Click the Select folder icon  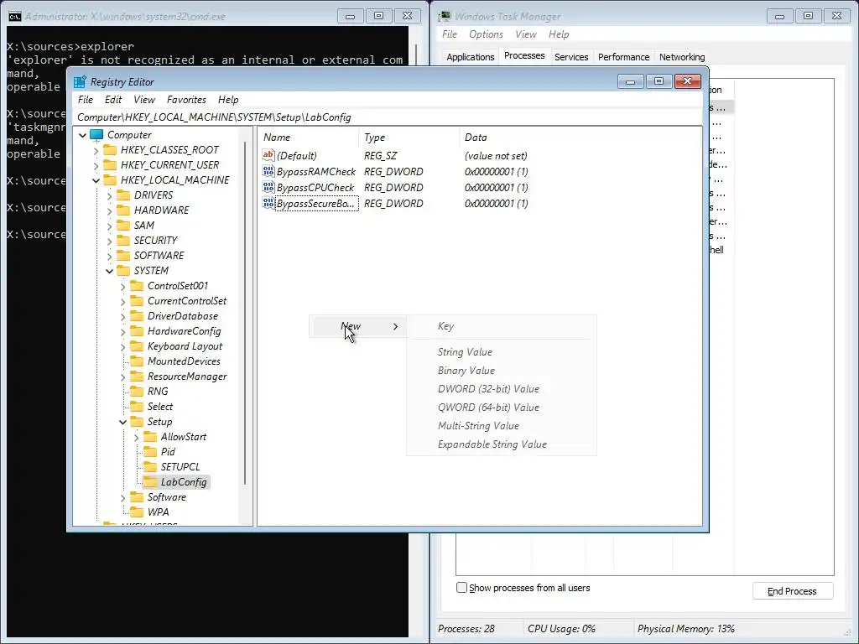[137, 407]
